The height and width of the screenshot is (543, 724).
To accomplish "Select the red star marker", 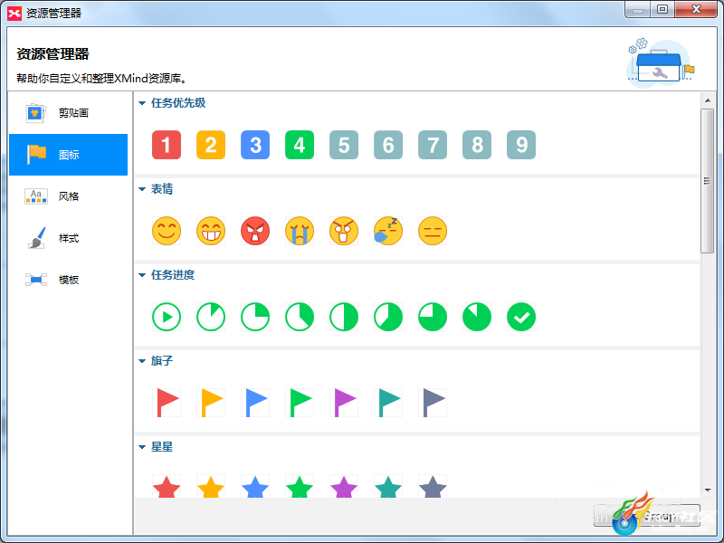I will [167, 486].
